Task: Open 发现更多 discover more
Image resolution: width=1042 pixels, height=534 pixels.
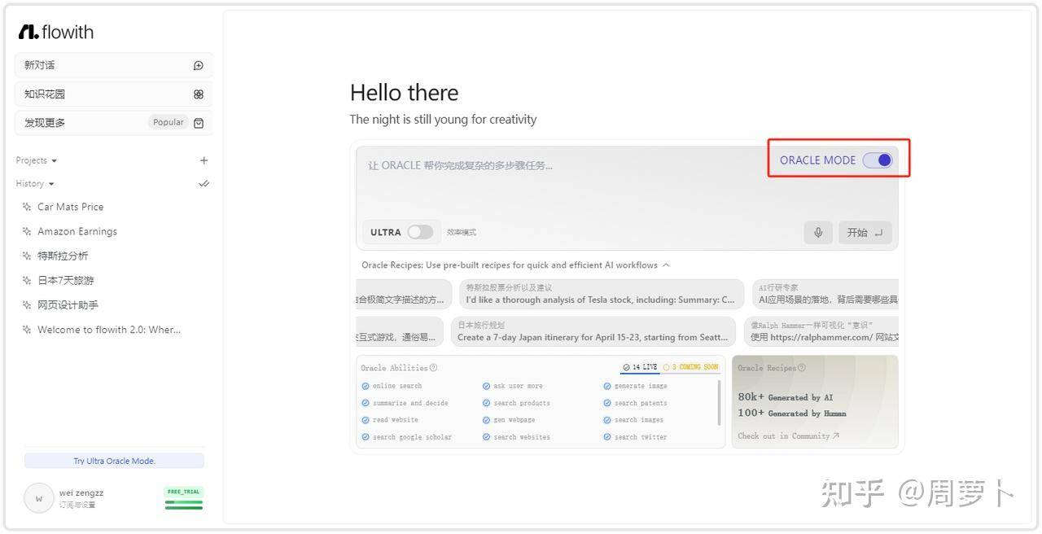Action: pos(114,123)
